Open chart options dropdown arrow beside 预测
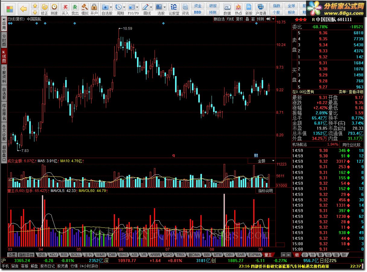 point(273,19)
